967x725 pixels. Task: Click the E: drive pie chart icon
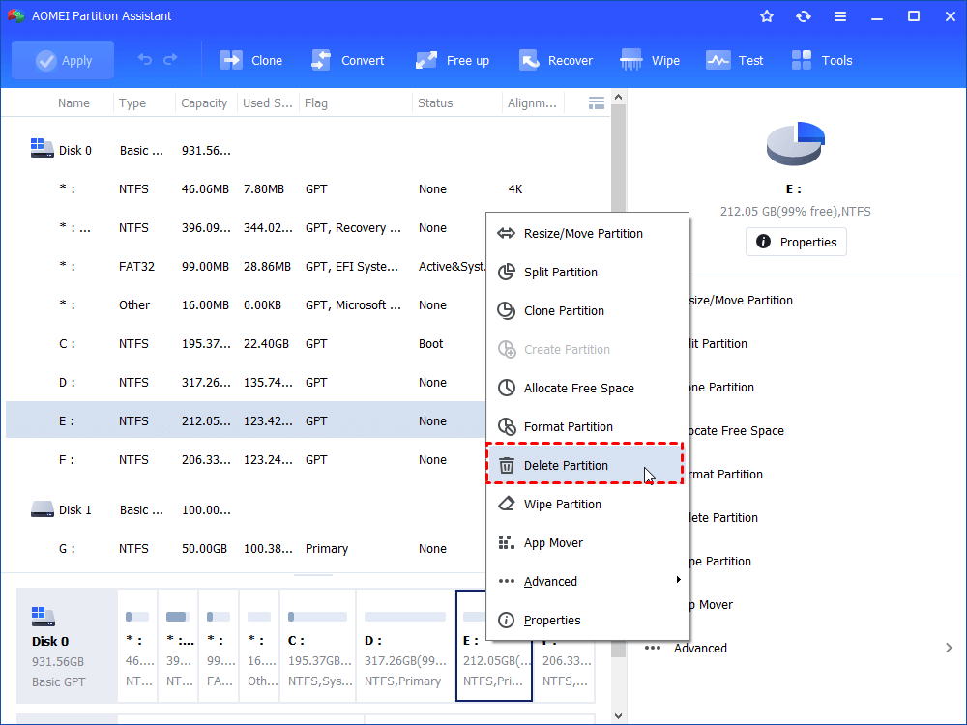point(796,144)
